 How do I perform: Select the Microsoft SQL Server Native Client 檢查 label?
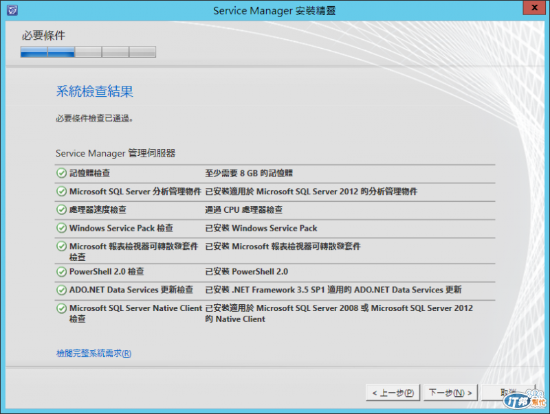[x=135, y=313]
